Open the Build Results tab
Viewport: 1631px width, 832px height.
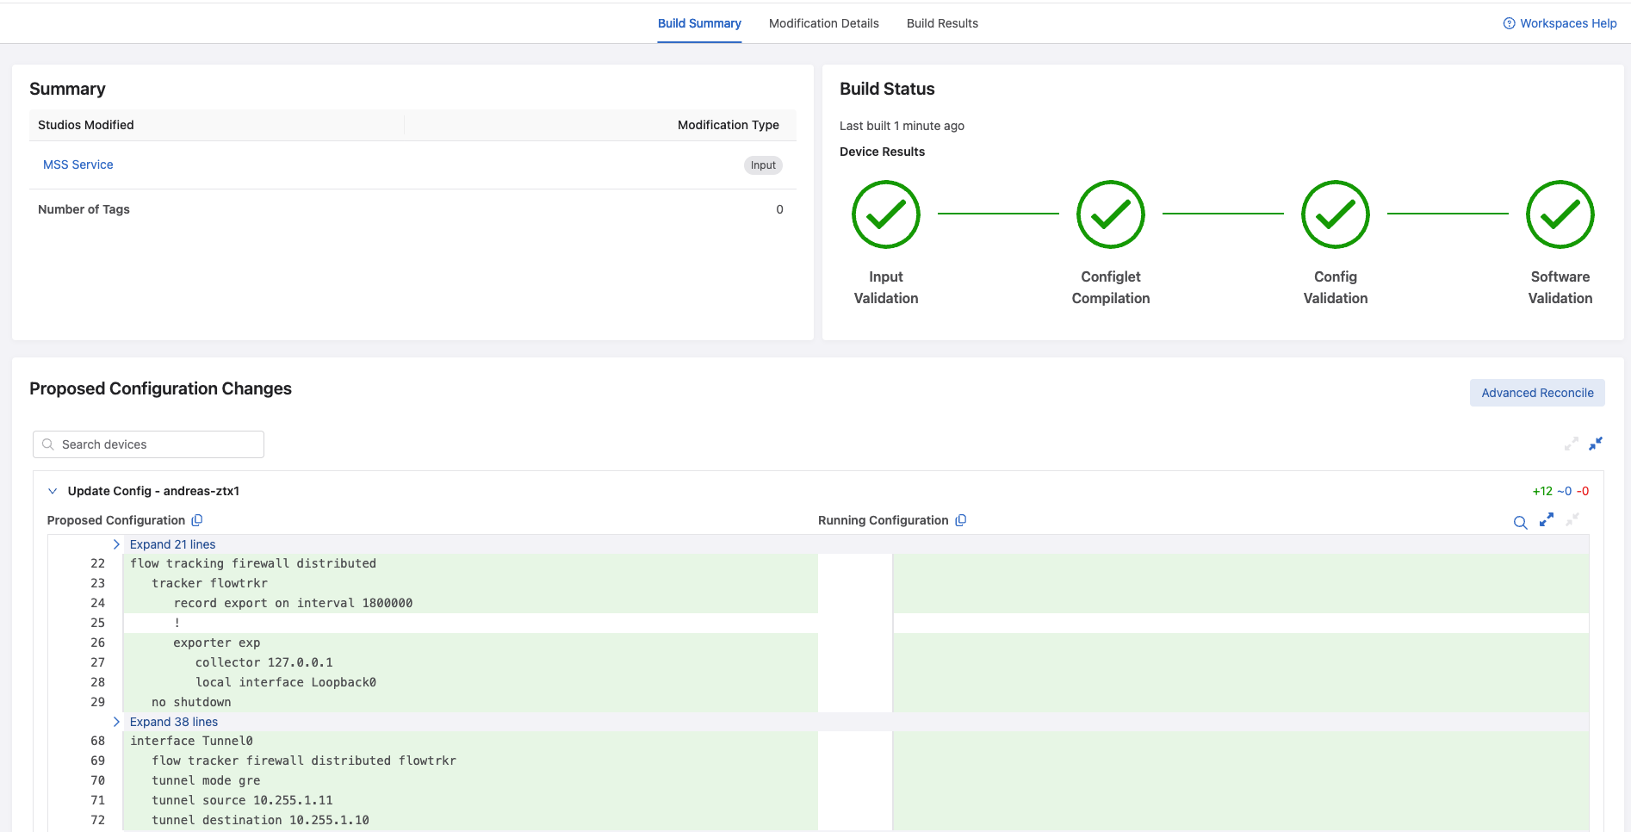point(942,23)
